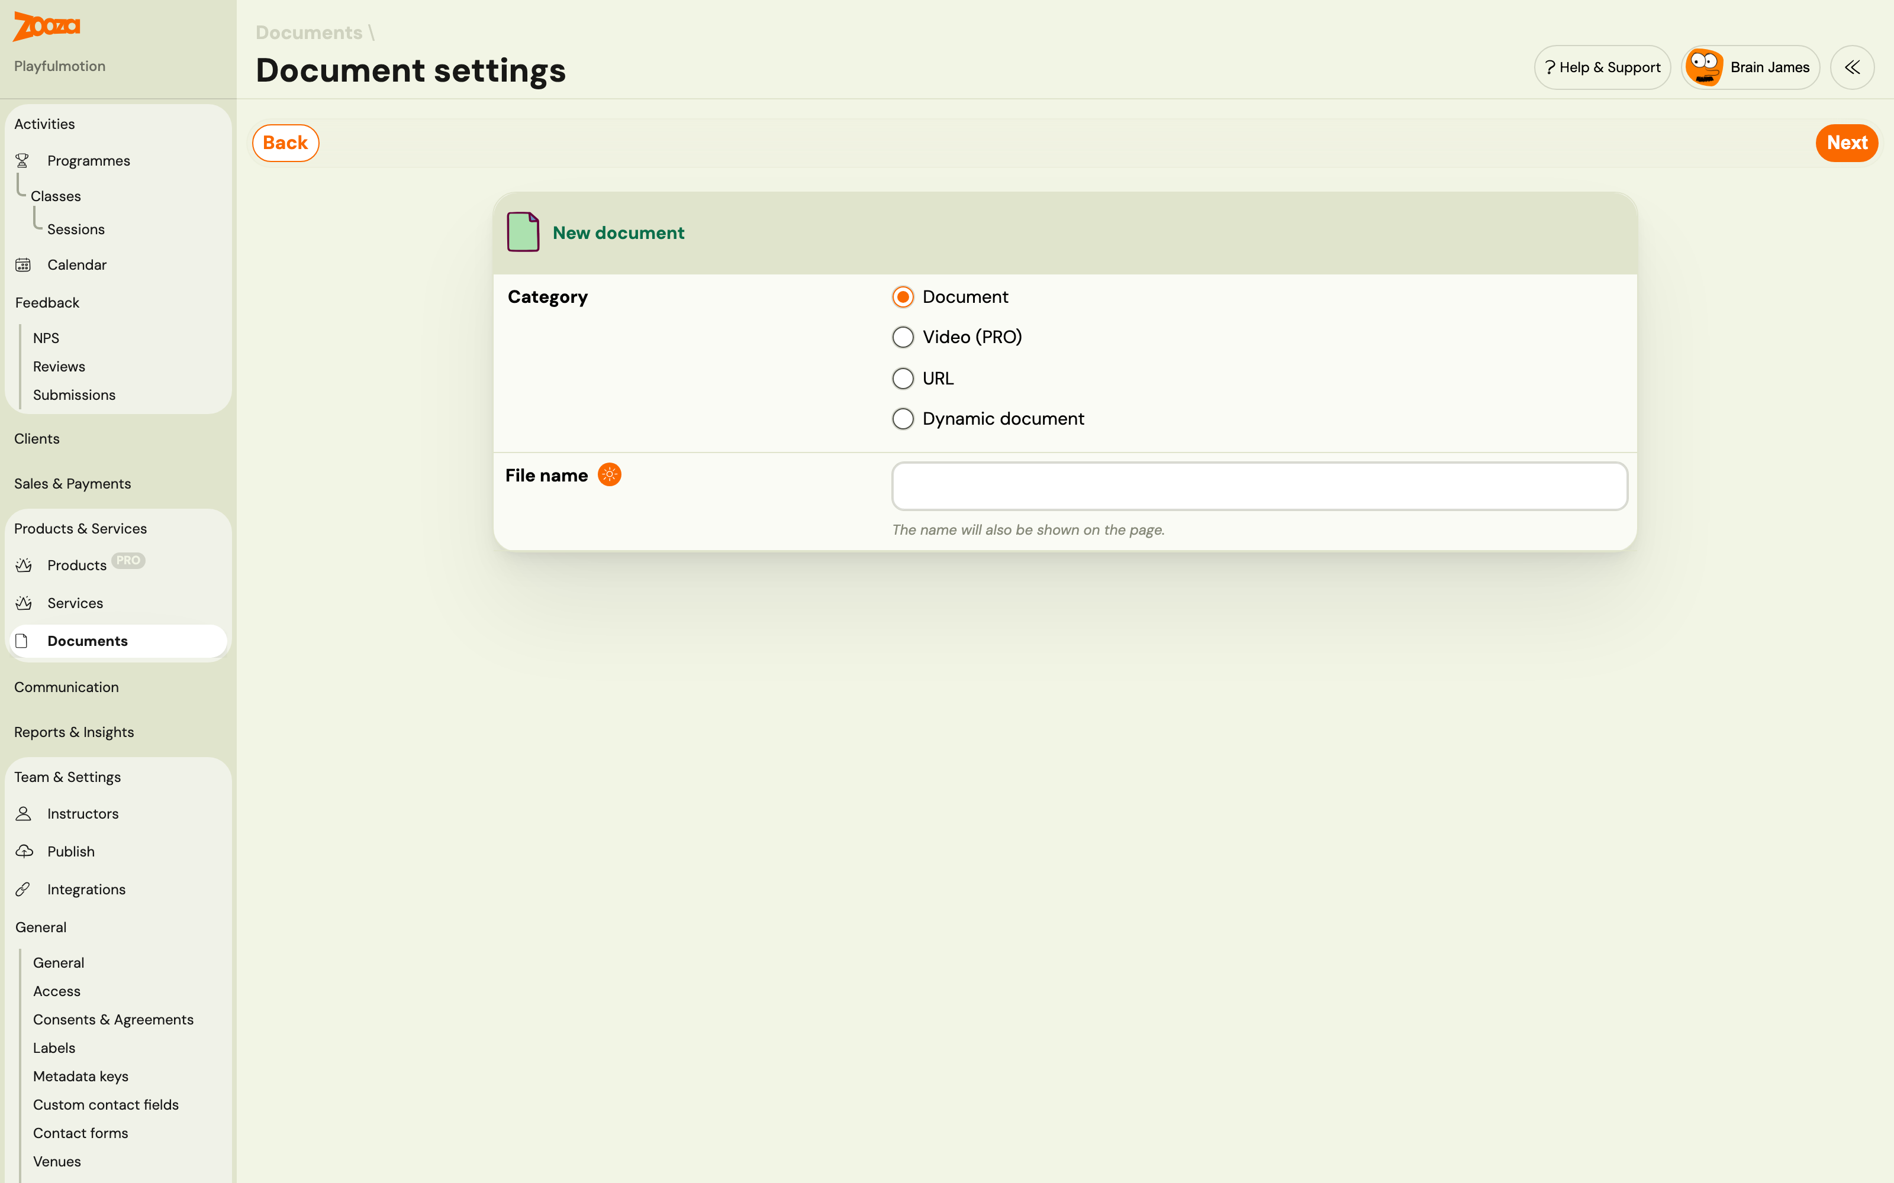Choose the URL category radio button
The image size is (1894, 1183).
tap(903, 379)
